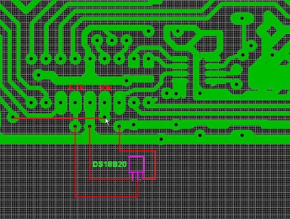
Task: Select the pad under the mouse cursor
Action: coord(105,117)
